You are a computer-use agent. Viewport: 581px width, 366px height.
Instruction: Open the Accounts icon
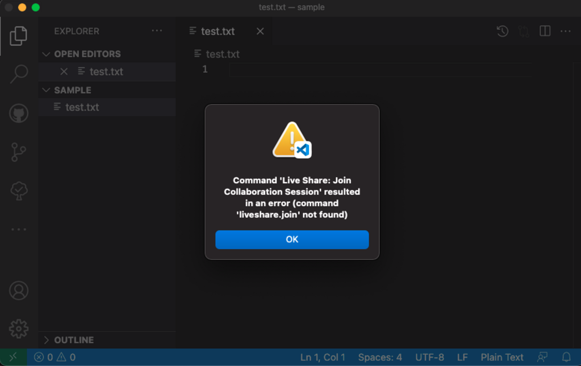[x=19, y=291]
